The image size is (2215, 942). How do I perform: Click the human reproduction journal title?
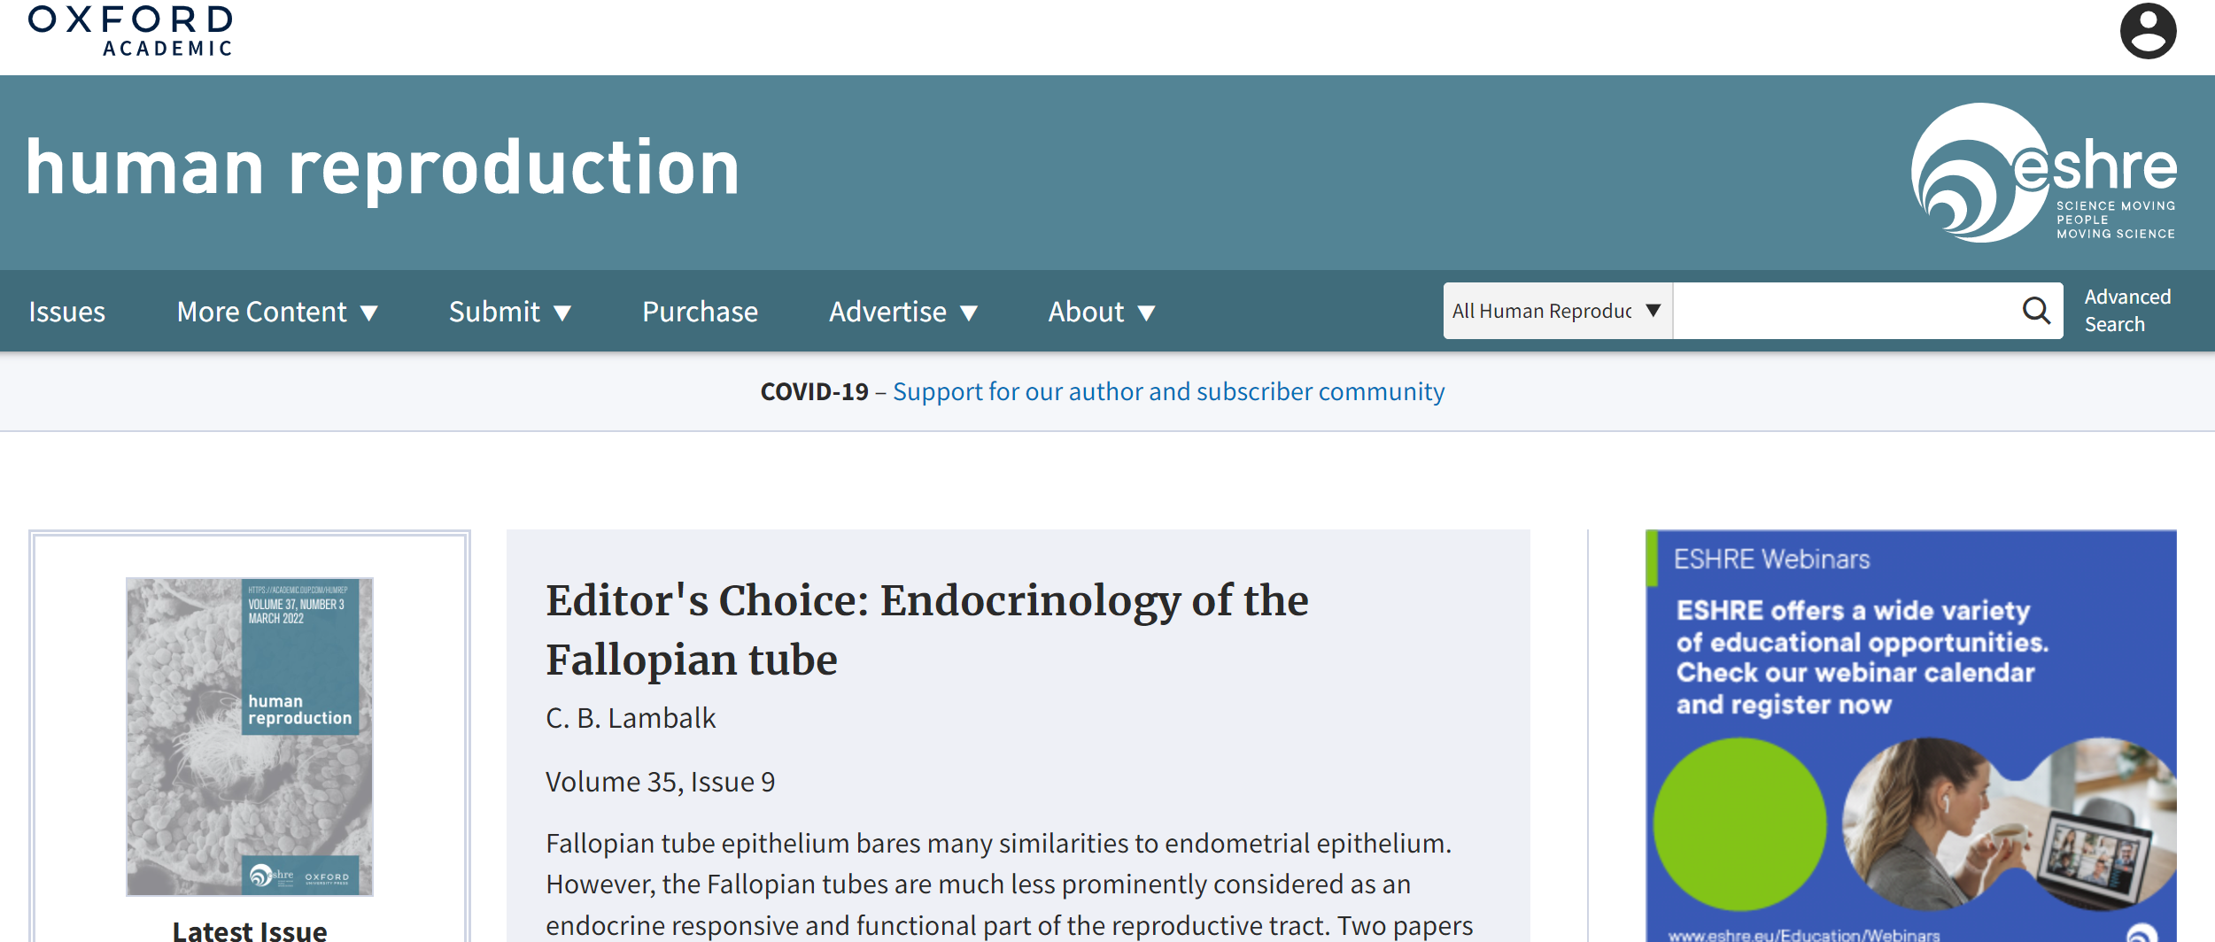pos(383,168)
